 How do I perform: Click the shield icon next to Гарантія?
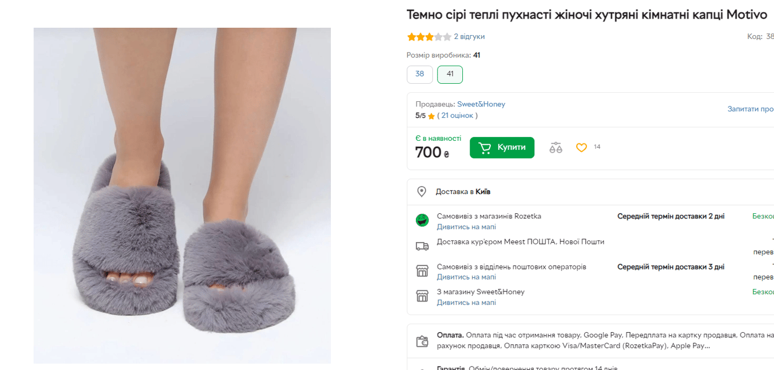(x=422, y=367)
